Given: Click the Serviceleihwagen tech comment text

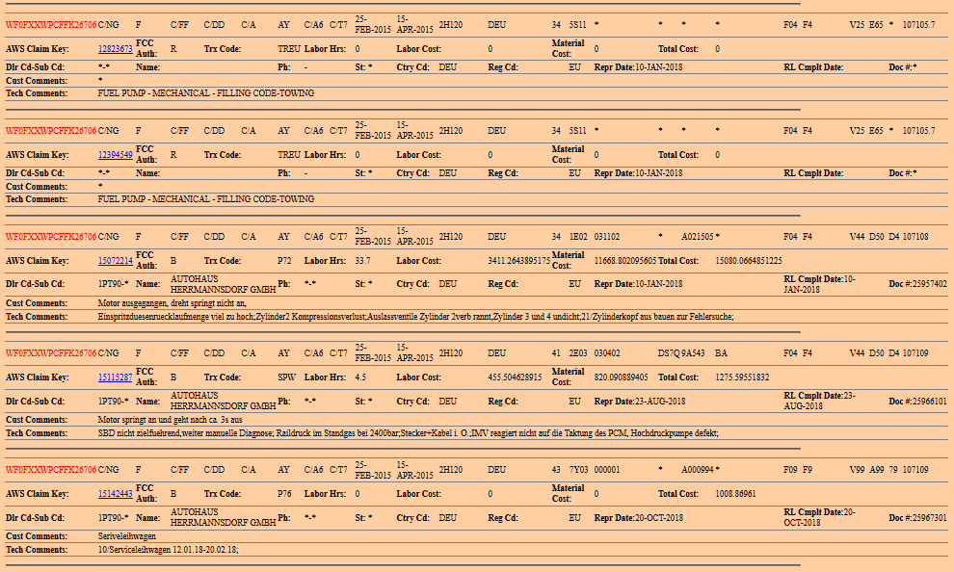Looking at the screenshot, I should (x=168, y=549).
